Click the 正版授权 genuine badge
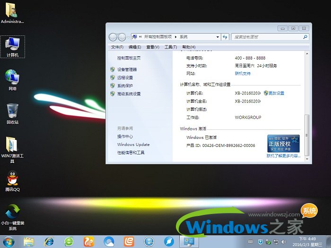Screen dimensions: 331x248 283,144
